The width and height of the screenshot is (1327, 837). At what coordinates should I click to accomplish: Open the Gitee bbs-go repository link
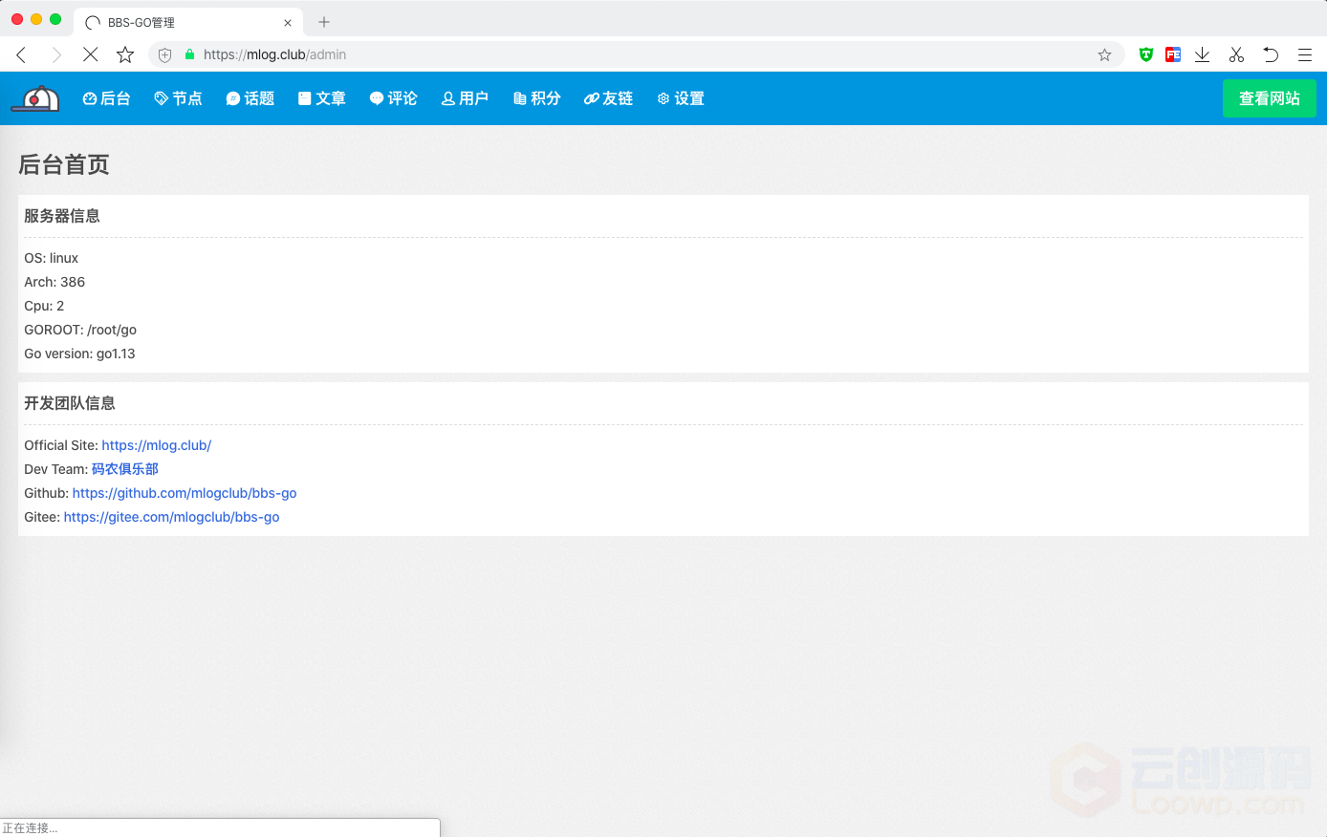(172, 517)
